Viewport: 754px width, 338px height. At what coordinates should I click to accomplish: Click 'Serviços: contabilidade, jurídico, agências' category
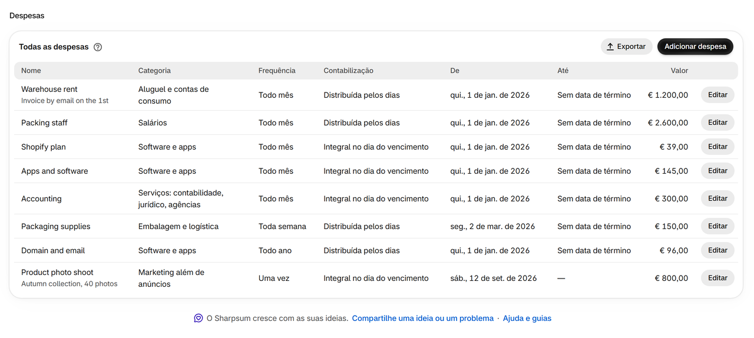[181, 198]
